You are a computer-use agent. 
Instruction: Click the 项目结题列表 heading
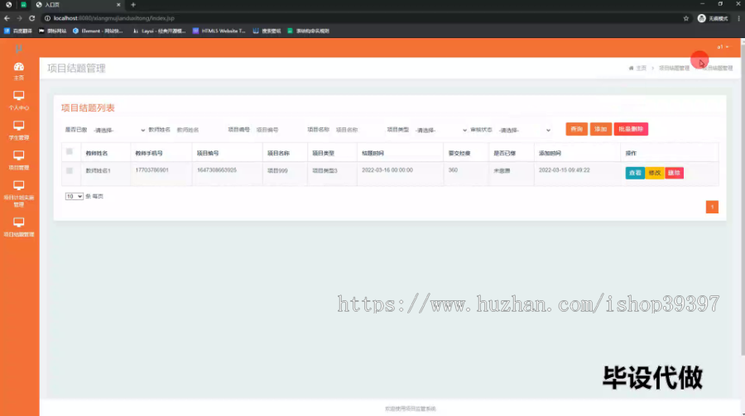[88, 108]
